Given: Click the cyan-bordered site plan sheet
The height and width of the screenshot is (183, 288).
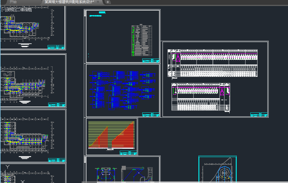Looking at the screenshot, I should [x=217, y=170].
